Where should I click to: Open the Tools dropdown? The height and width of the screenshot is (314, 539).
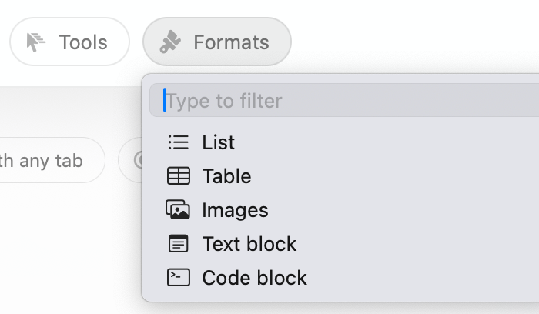[x=70, y=42]
